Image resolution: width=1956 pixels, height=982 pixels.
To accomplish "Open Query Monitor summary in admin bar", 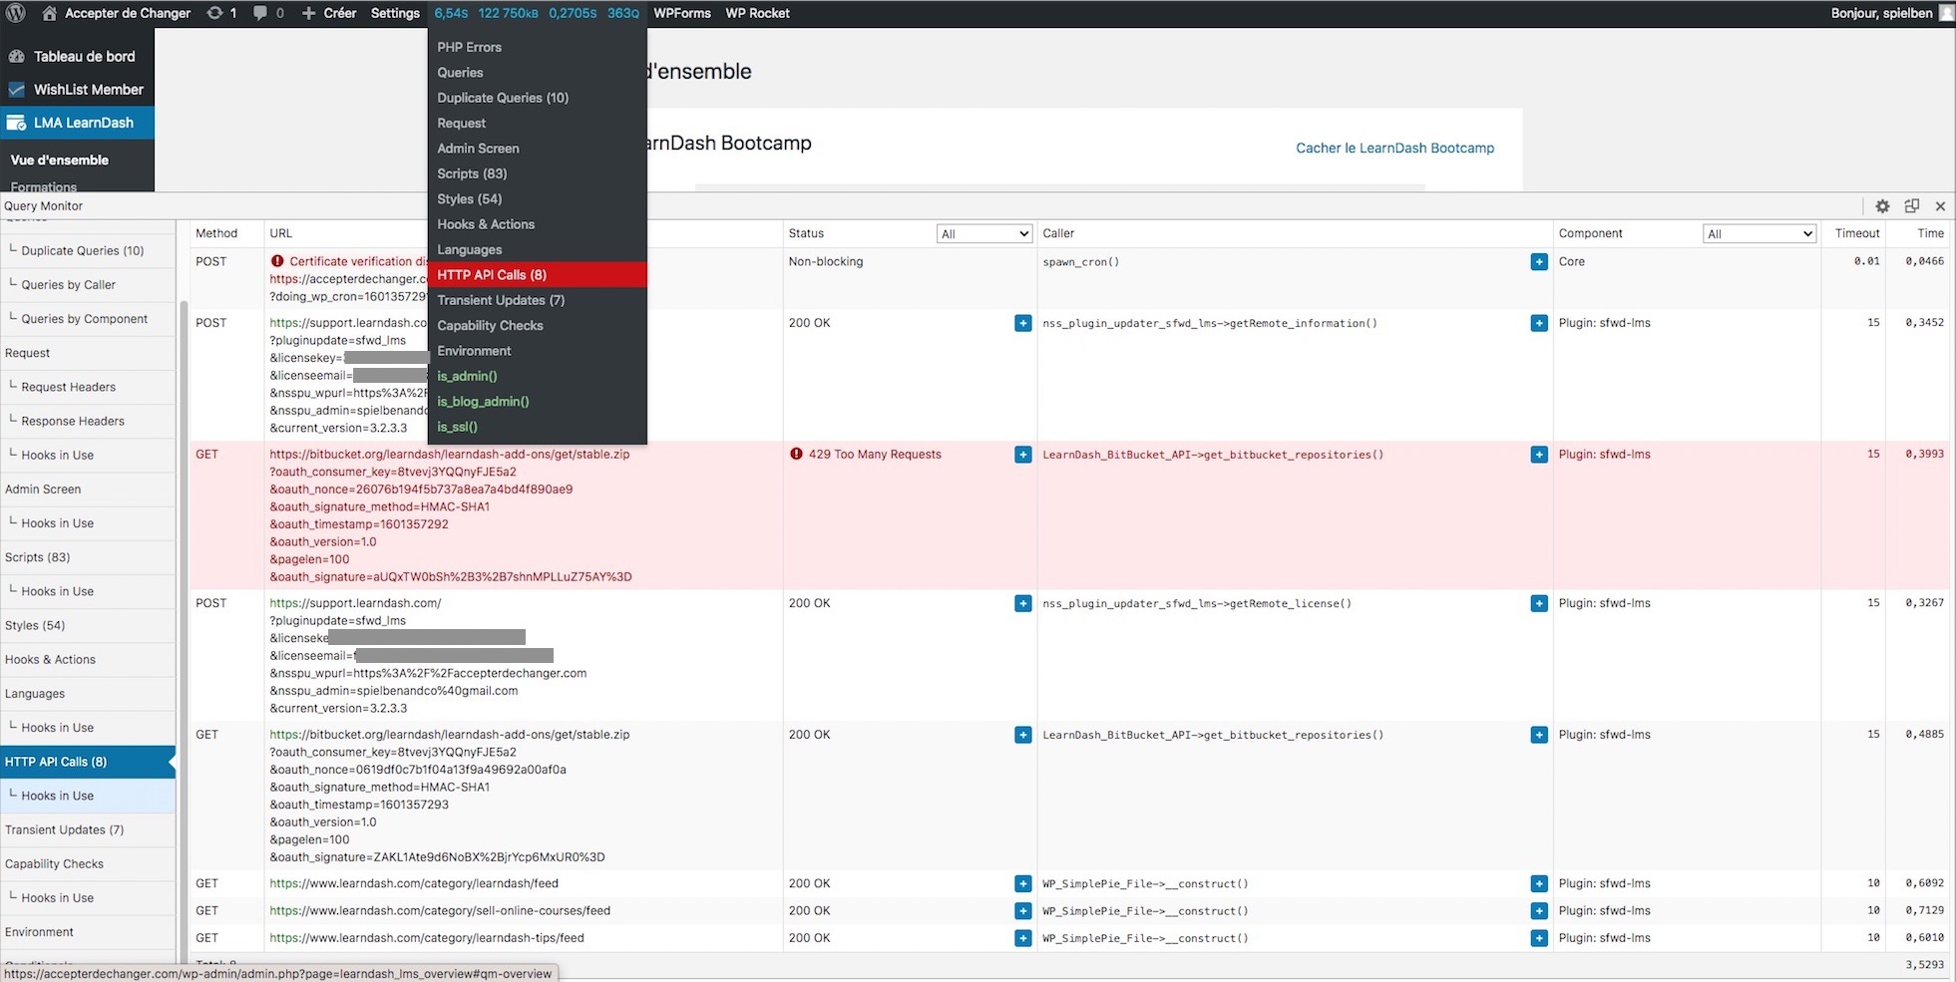I will tap(537, 13).
